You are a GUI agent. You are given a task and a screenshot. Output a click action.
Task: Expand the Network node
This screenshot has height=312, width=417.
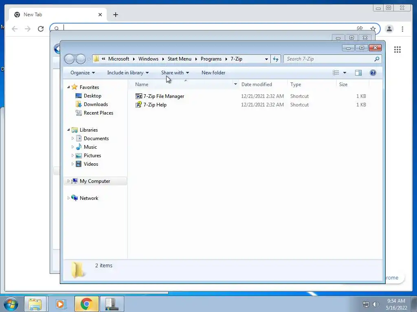(x=68, y=198)
